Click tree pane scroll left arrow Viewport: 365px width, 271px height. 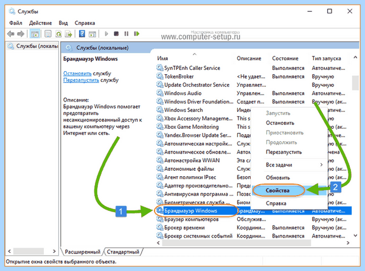pyautogui.click(x=9, y=251)
